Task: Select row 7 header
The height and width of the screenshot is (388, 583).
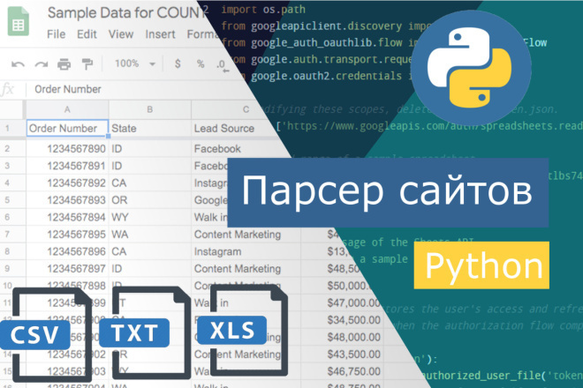Action: [x=7, y=235]
